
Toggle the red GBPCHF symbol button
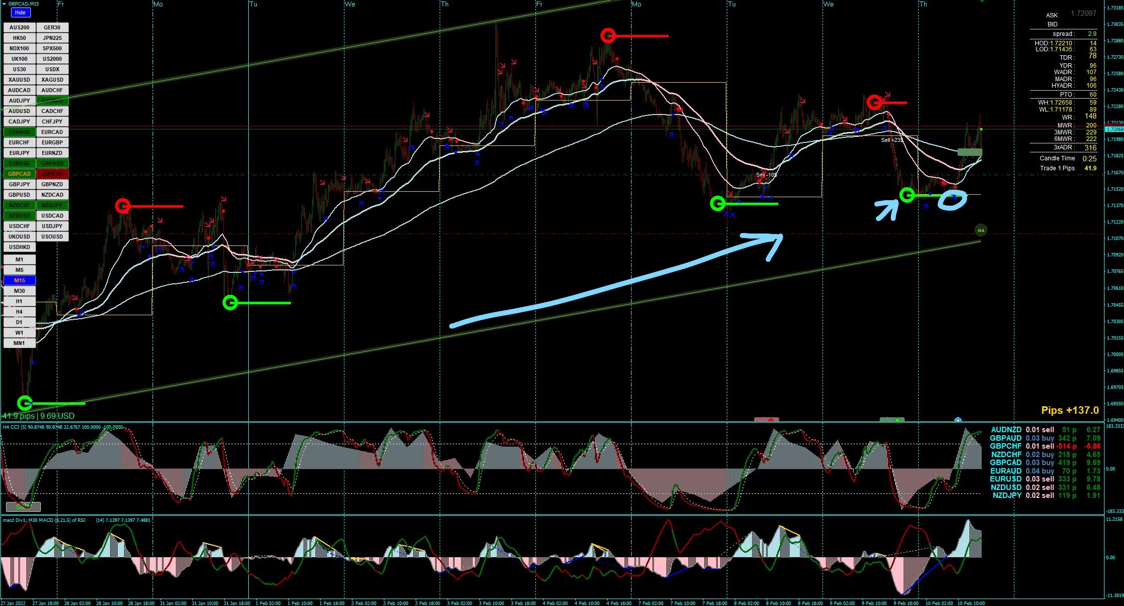pos(52,174)
